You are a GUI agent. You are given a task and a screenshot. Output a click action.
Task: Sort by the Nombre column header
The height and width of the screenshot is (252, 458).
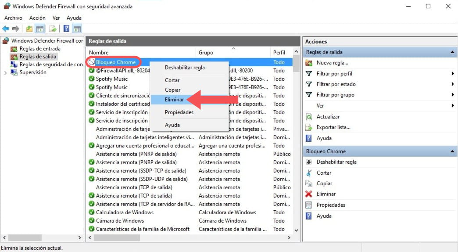click(x=141, y=52)
